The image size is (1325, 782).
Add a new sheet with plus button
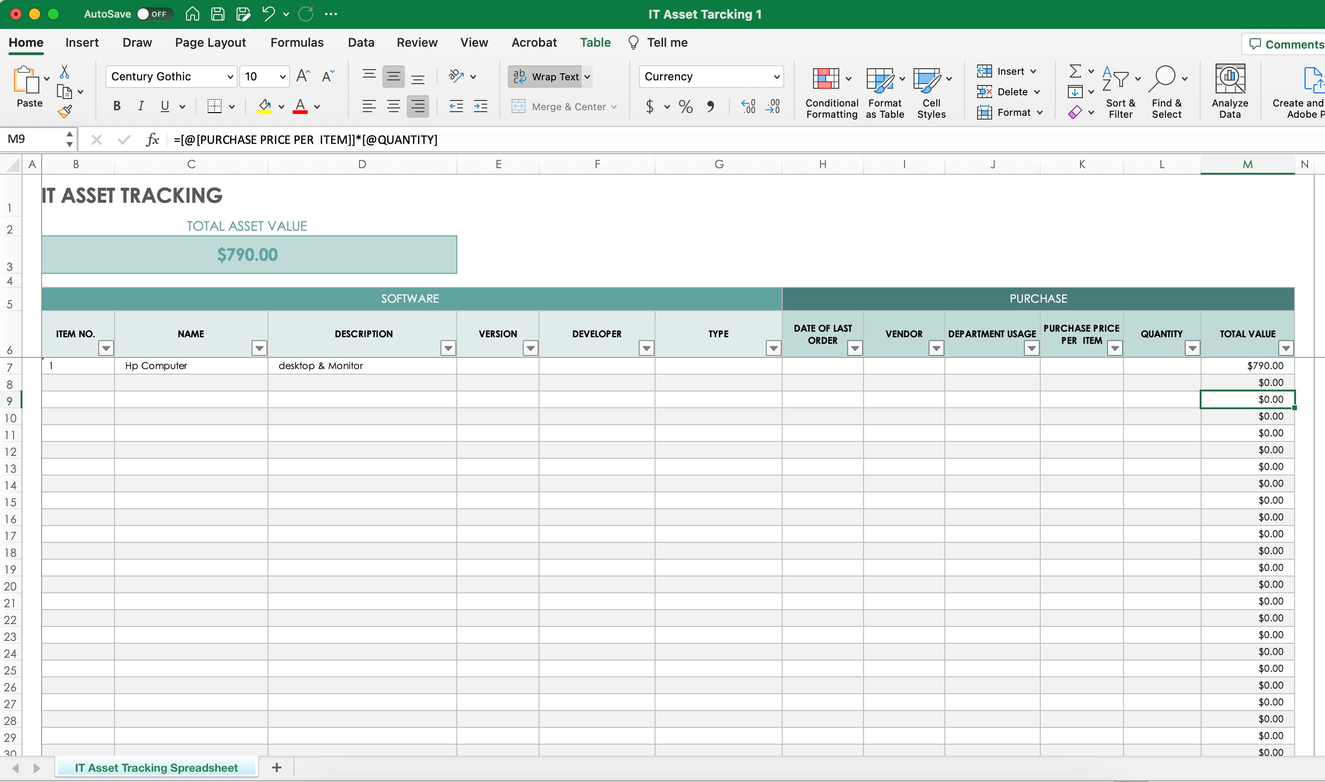pyautogui.click(x=276, y=768)
